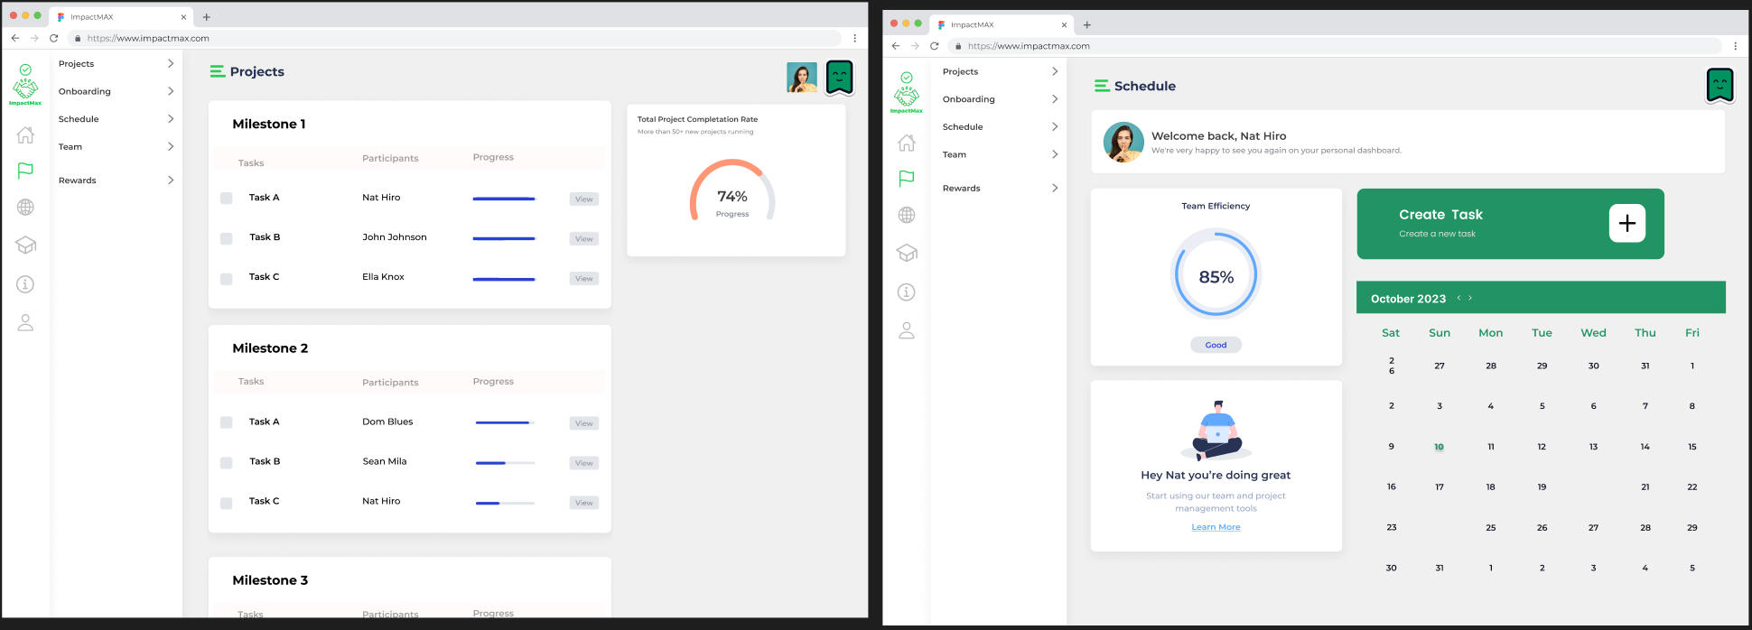Reload page in Projects browser window
This screenshot has height=630, width=1752.
click(x=54, y=38)
